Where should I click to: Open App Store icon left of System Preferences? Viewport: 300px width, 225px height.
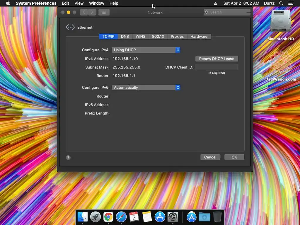pos(160,217)
